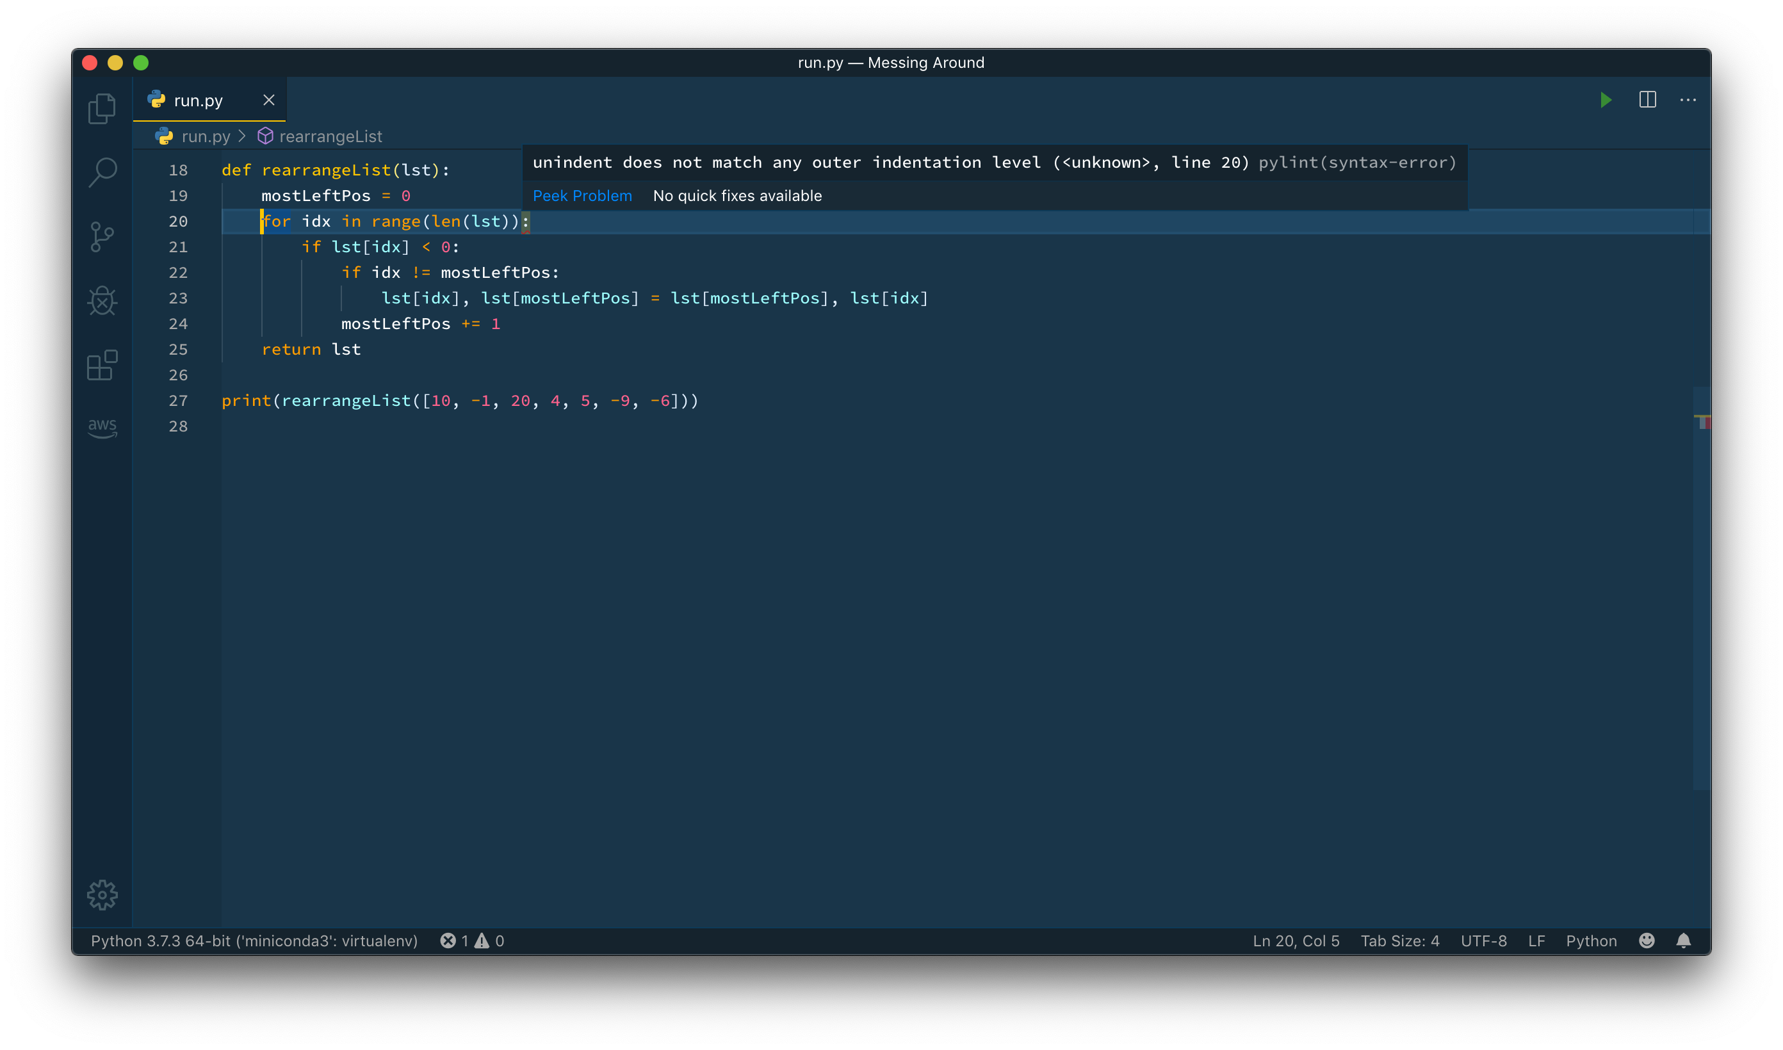Toggle the split editor layout
Screen dimensions: 1783x1050
tap(1648, 100)
